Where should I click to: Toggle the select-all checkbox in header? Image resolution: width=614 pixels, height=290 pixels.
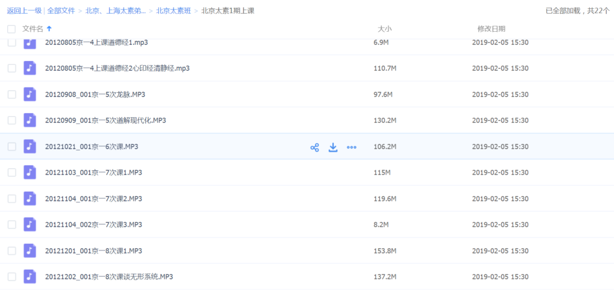pos(11,29)
